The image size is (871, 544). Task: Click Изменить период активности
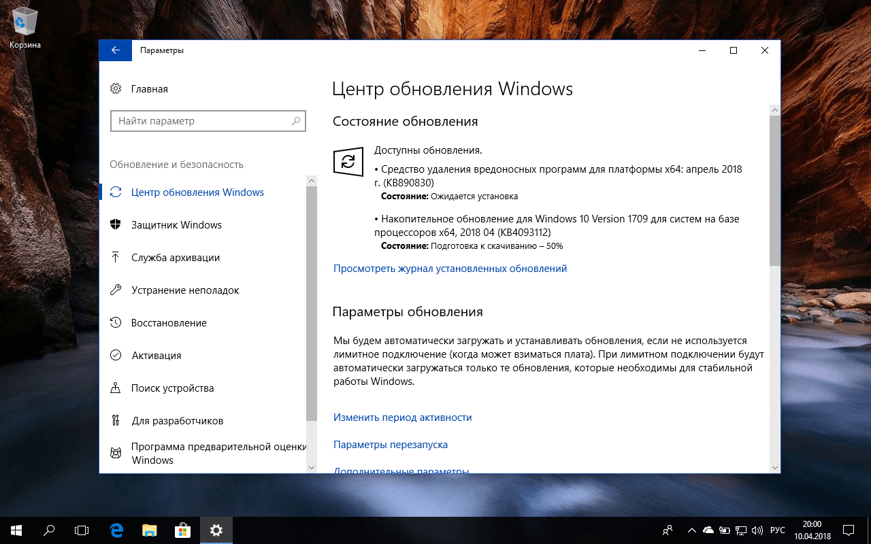coord(403,417)
